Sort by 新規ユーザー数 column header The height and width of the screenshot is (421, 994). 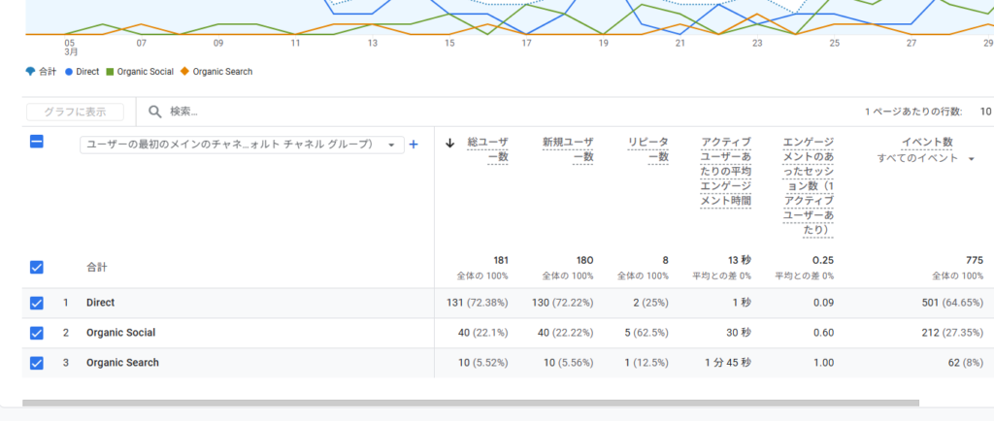tap(568, 149)
